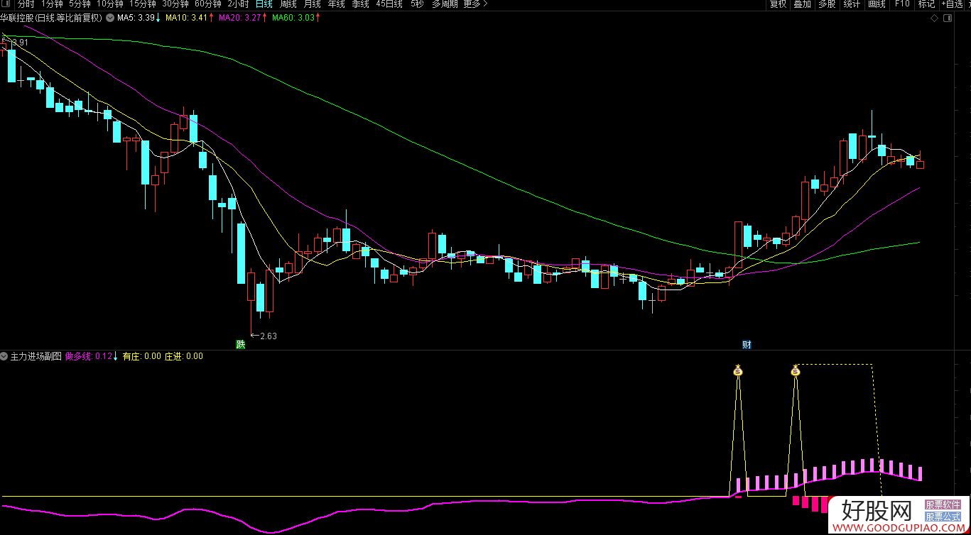Image resolution: width=971 pixels, height=535 pixels.
Task: Open 主力进场副图 indicator dropdown arrow
Action: pos(4,356)
